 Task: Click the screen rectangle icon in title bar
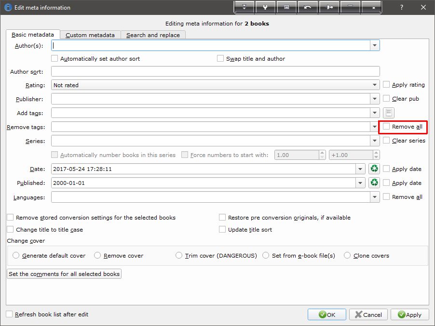click(x=286, y=7)
